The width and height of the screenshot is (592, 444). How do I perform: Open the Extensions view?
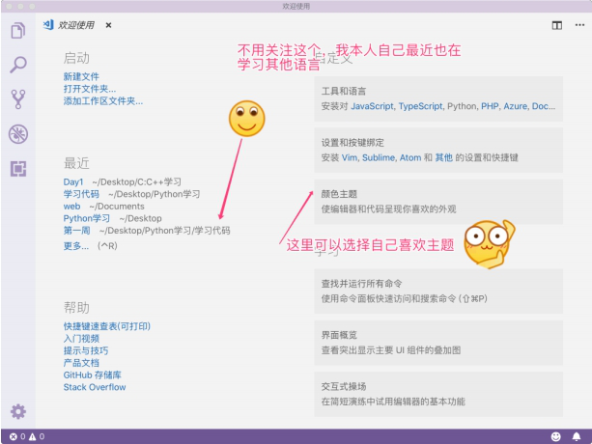pos(18,169)
